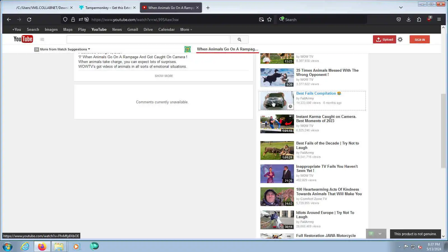Viewport: 448px width, 252px height.
Task: View site security padlock information
Action: 73,20
